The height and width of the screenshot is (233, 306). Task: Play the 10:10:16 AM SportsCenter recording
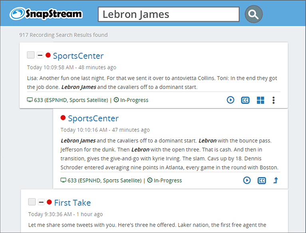247,180
